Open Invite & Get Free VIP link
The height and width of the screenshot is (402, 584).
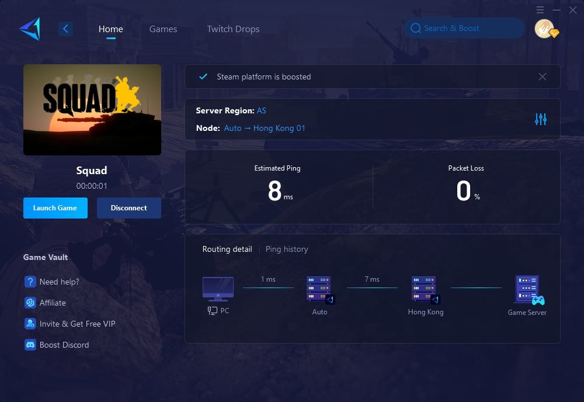78,324
